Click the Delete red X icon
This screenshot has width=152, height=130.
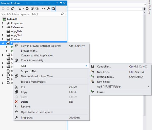click(x=16, y=102)
